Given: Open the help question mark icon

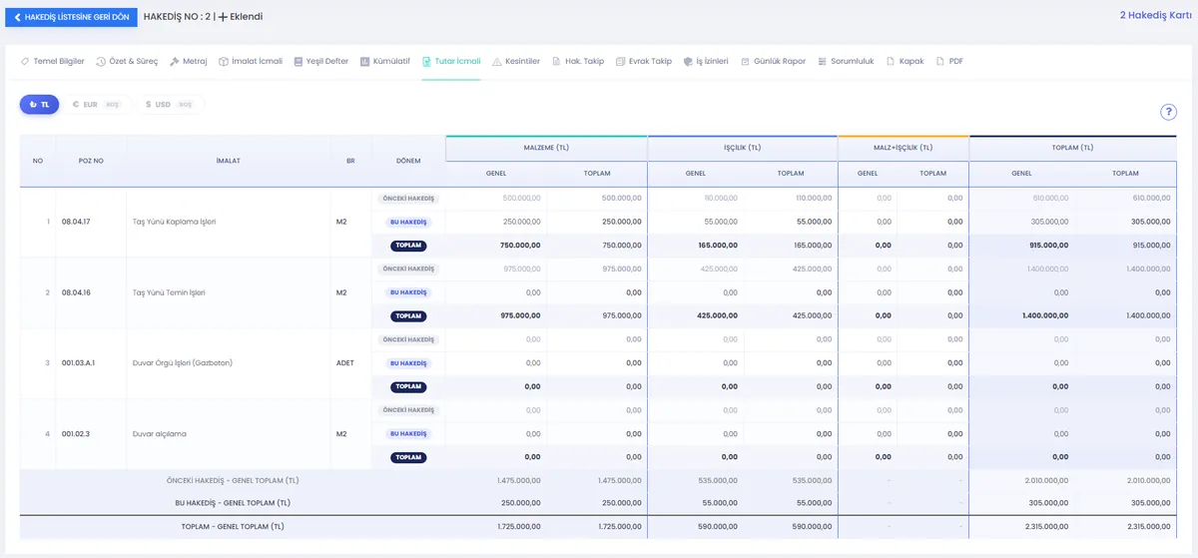Looking at the screenshot, I should (x=1168, y=113).
